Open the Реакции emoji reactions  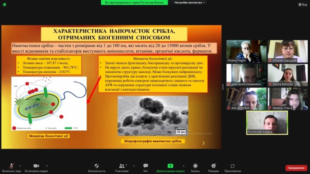[x=214, y=166]
